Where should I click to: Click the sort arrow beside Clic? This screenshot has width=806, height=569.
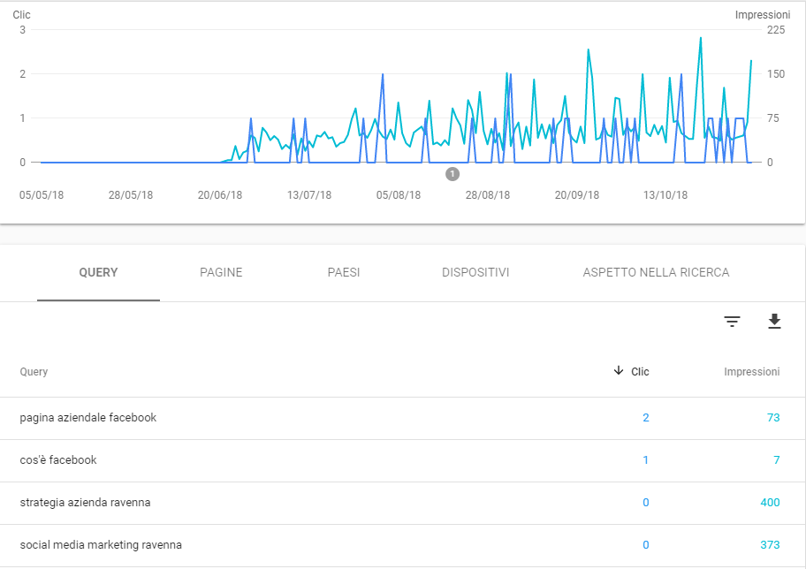pyautogui.click(x=618, y=371)
